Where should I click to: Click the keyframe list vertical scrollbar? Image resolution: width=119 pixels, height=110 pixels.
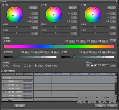pos(116,81)
